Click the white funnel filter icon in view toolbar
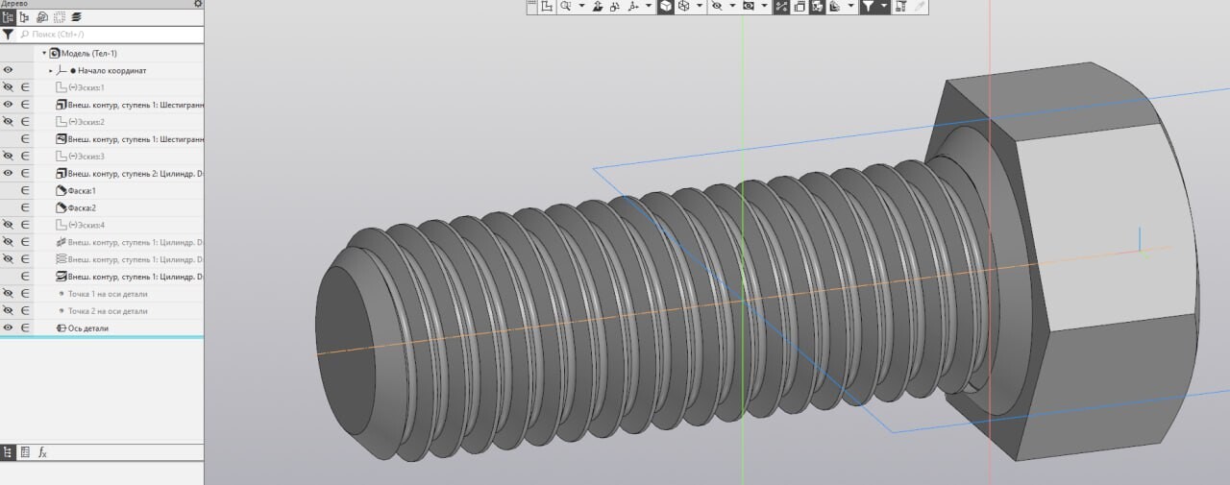This screenshot has height=485, width=1230. click(868, 6)
